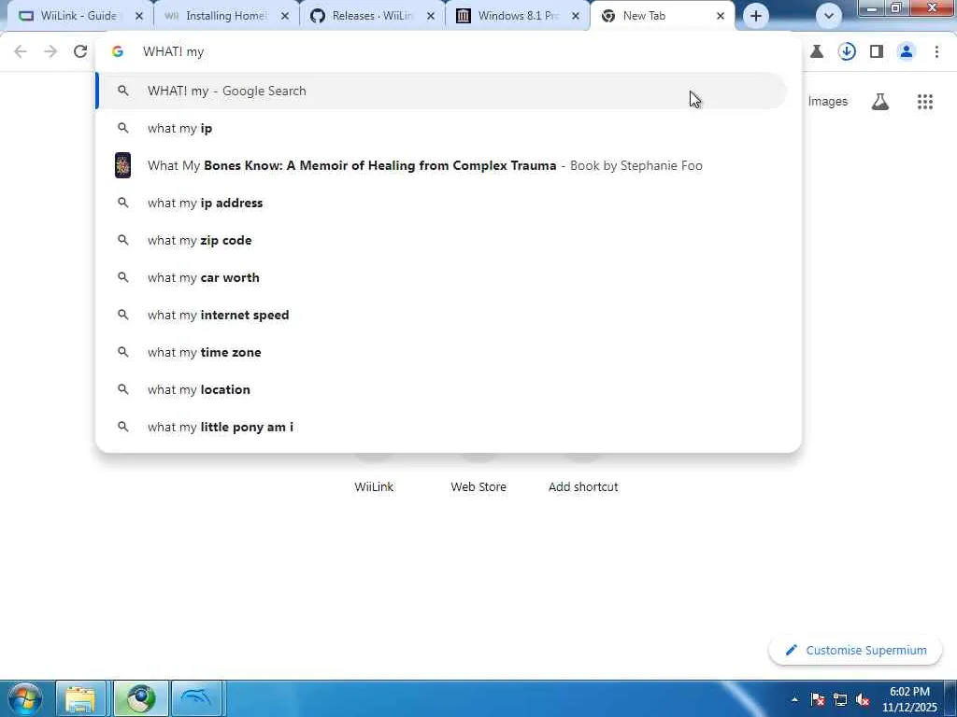The height and width of the screenshot is (717, 957).
Task: Open the Google apps grid icon
Action: [x=924, y=102]
